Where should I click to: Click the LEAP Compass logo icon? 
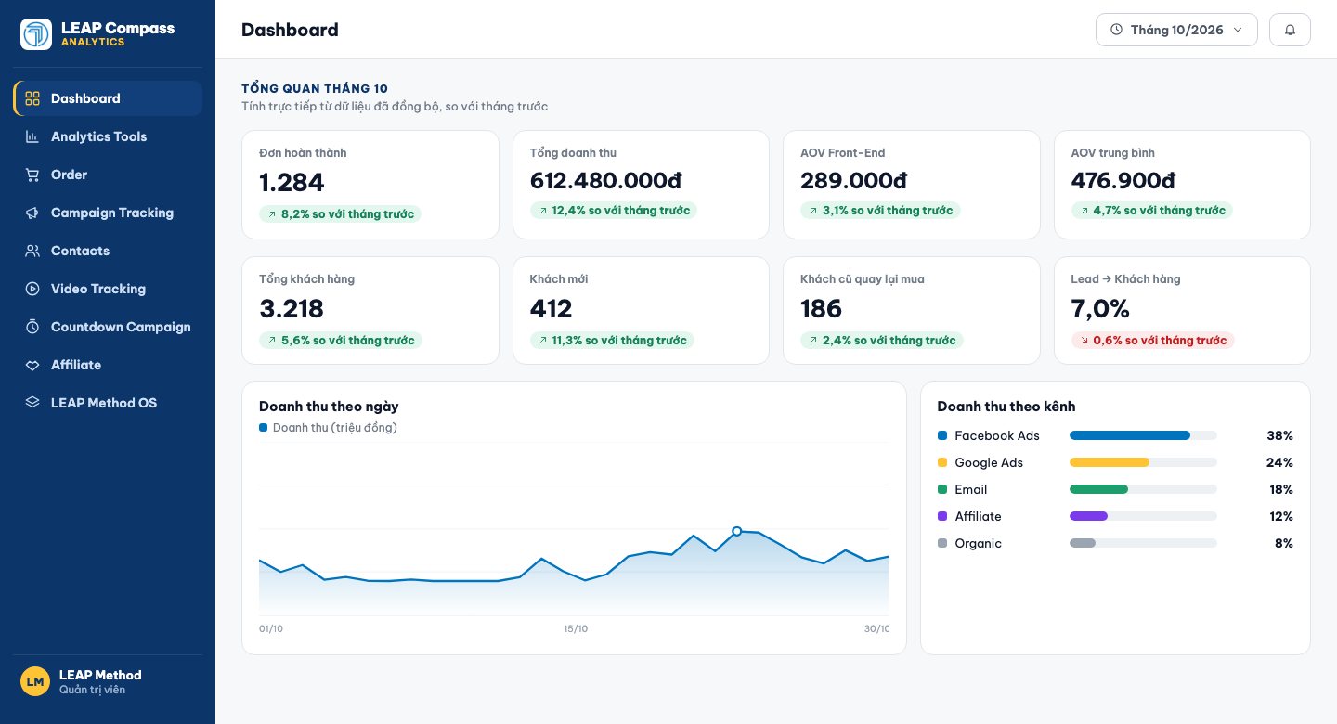tap(36, 34)
